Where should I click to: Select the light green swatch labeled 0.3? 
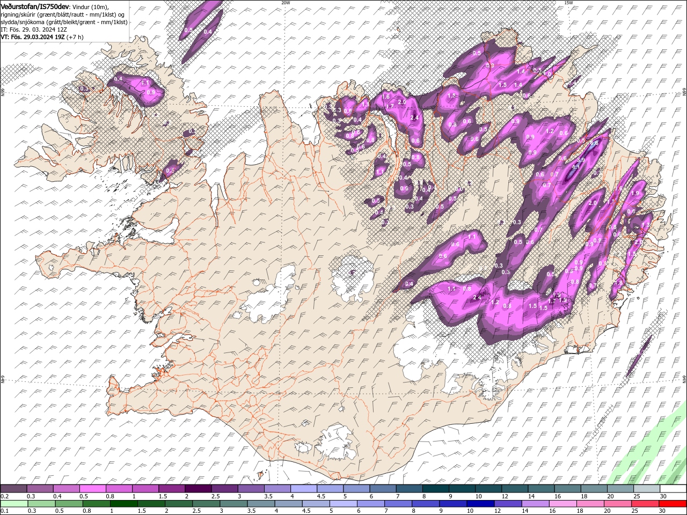pos(41,504)
